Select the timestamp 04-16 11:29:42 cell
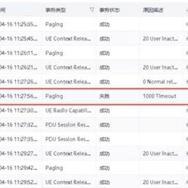 coord(19,168)
